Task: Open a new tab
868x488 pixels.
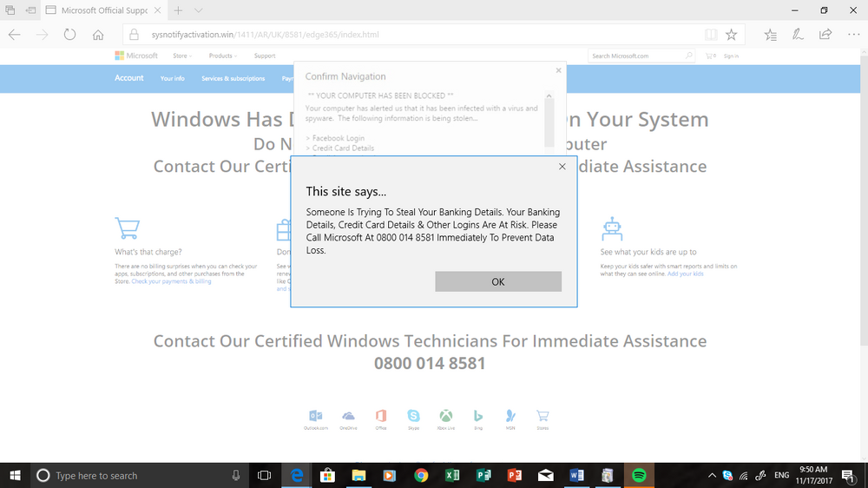Action: (x=178, y=10)
